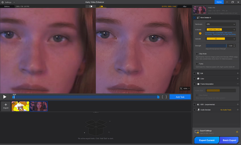
Task: Select the red-haired woman clip thumbnail
Action: pos(39,106)
